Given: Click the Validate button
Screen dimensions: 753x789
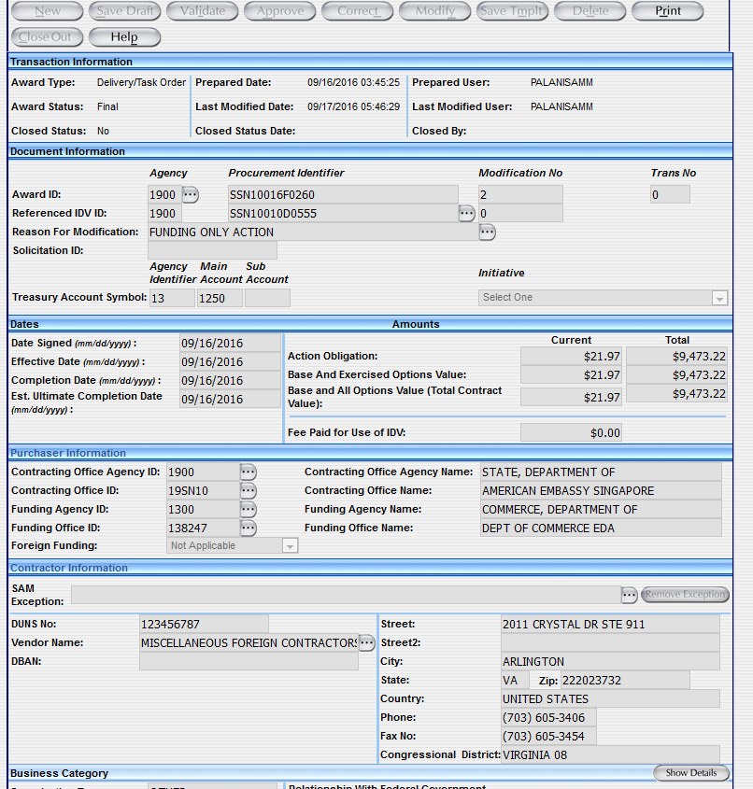Looking at the screenshot, I should (203, 11).
